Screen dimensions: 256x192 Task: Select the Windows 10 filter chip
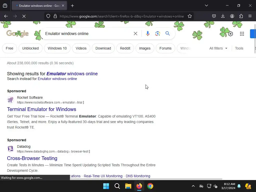pyautogui.click(x=57, y=48)
